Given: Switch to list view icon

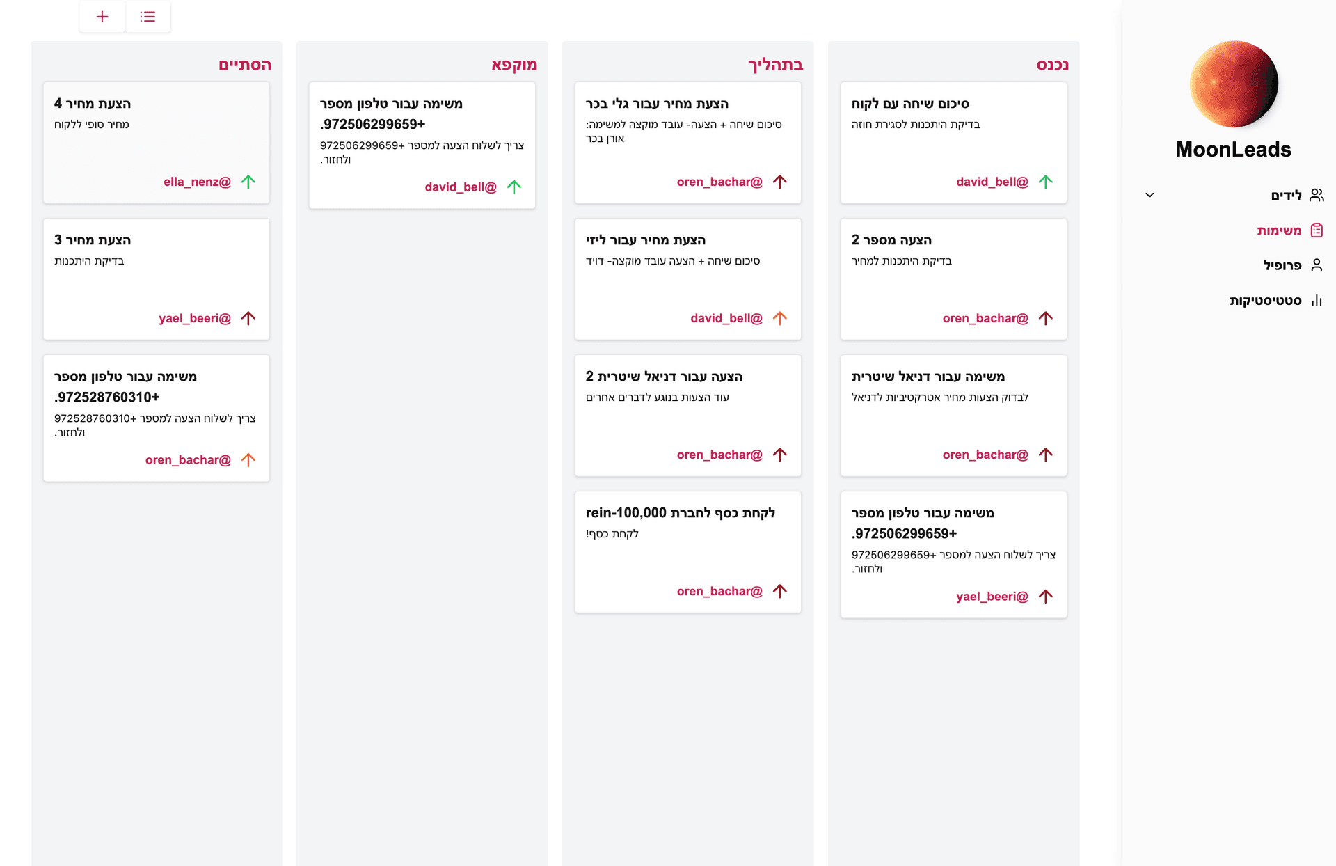Looking at the screenshot, I should (x=148, y=17).
